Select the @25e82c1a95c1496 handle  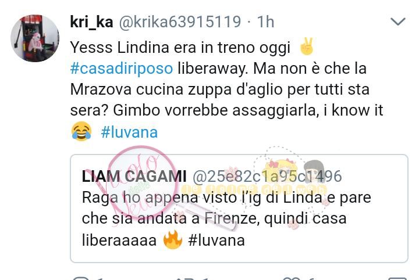[x=267, y=176]
